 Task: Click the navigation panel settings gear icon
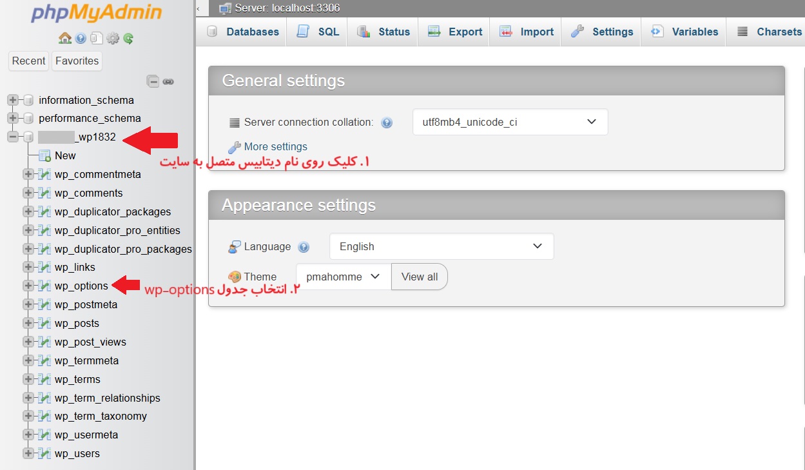(x=113, y=39)
